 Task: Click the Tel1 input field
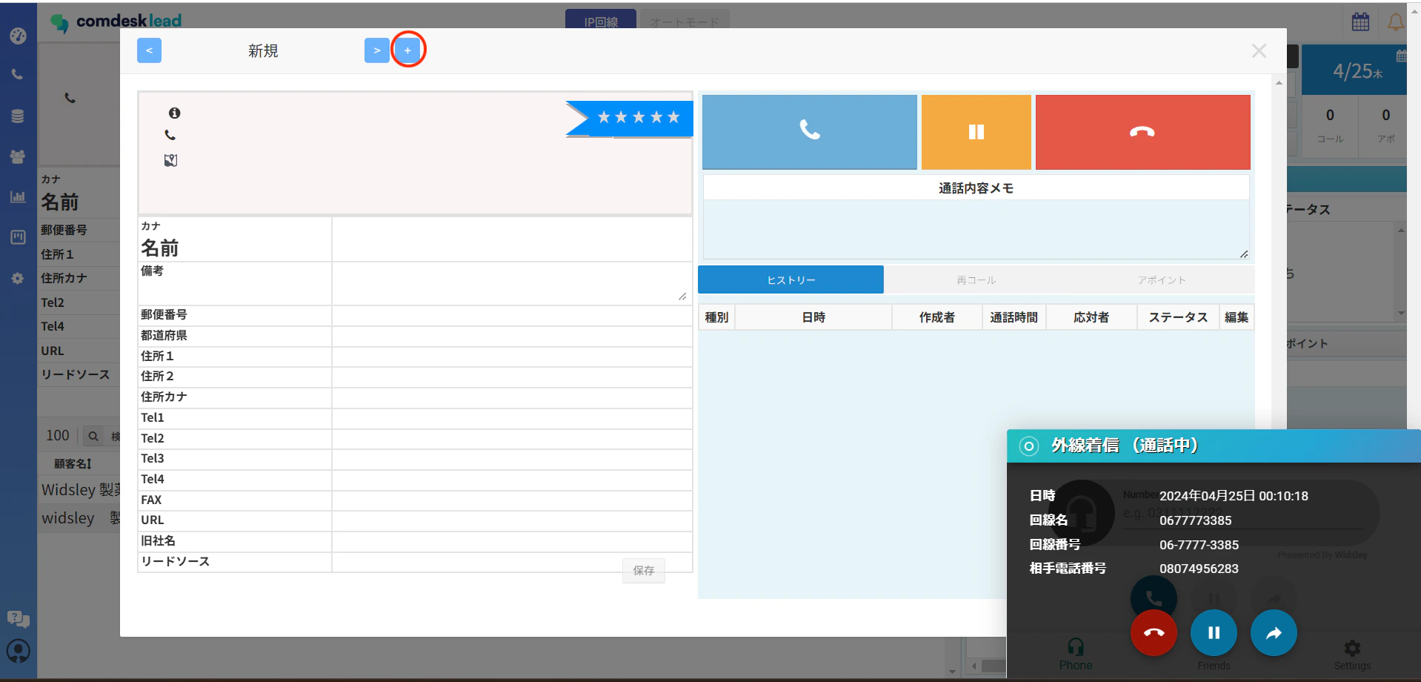(x=511, y=418)
